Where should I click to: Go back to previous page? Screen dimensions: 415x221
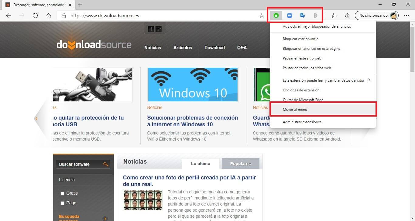[x=9, y=15]
